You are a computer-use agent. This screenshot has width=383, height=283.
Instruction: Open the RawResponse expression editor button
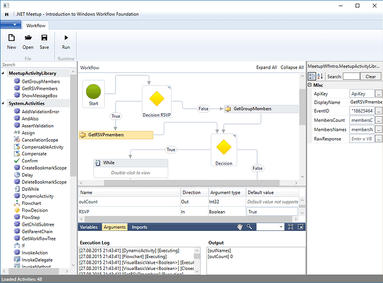[378, 139]
